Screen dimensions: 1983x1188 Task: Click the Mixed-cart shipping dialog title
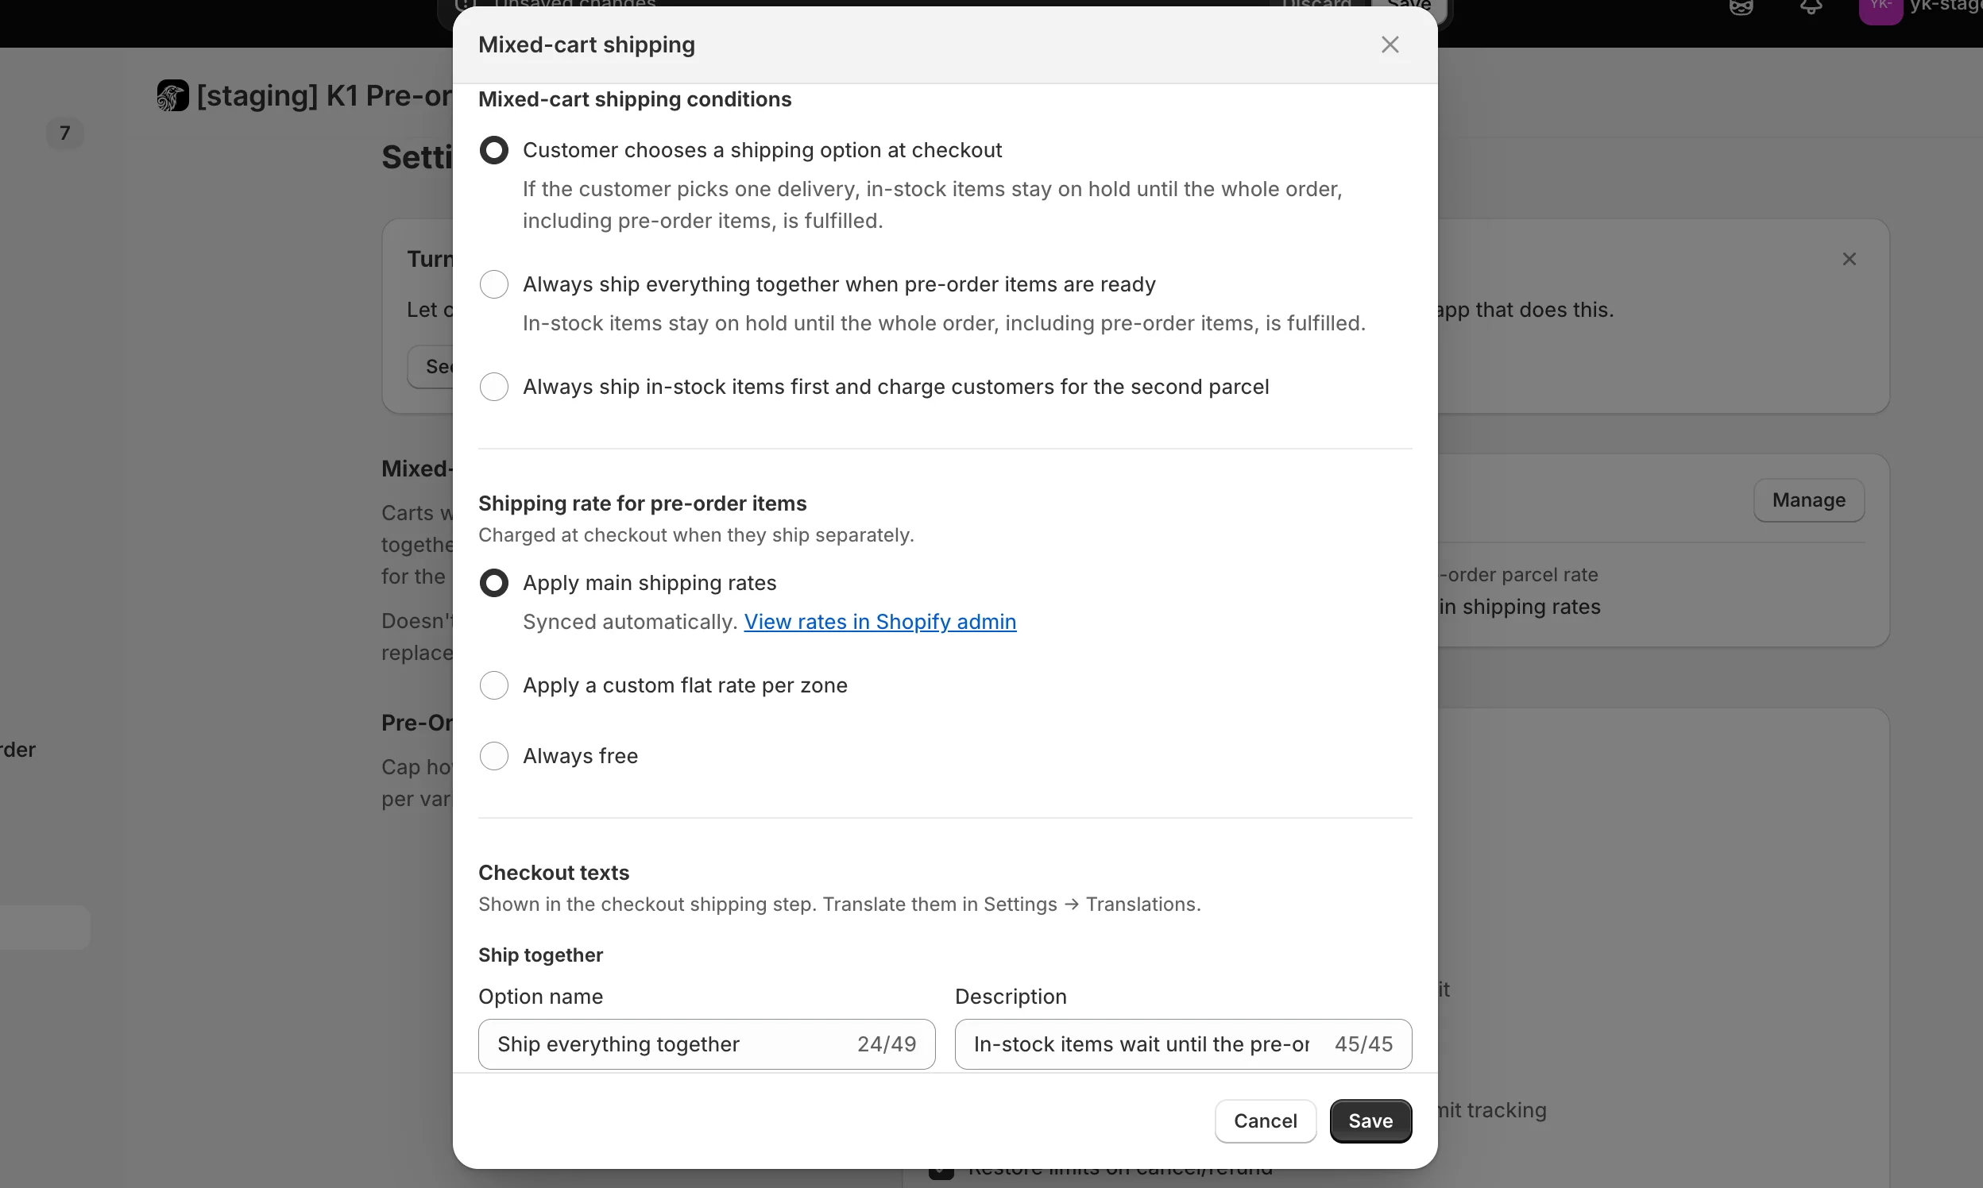586,44
